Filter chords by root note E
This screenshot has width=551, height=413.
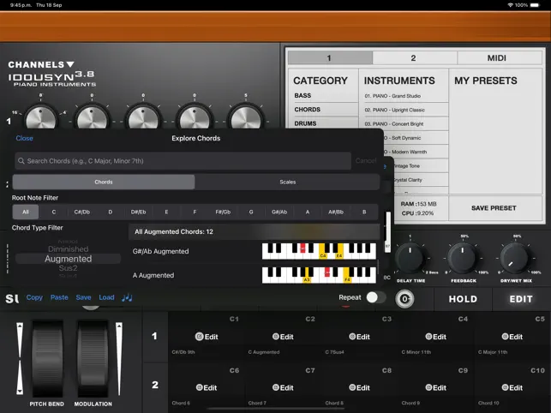pyautogui.click(x=166, y=212)
